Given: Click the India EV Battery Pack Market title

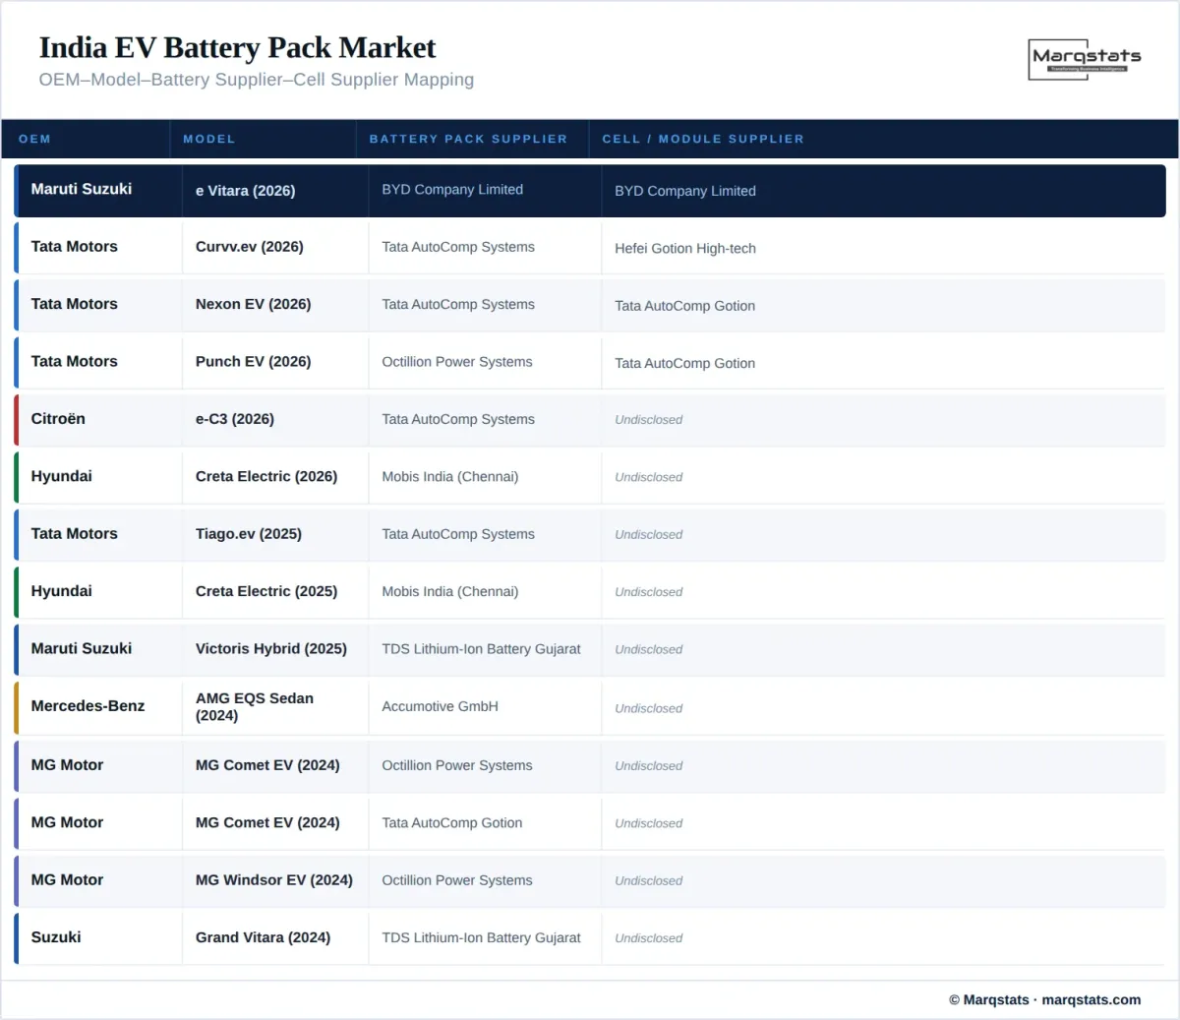Looking at the screenshot, I should [237, 47].
